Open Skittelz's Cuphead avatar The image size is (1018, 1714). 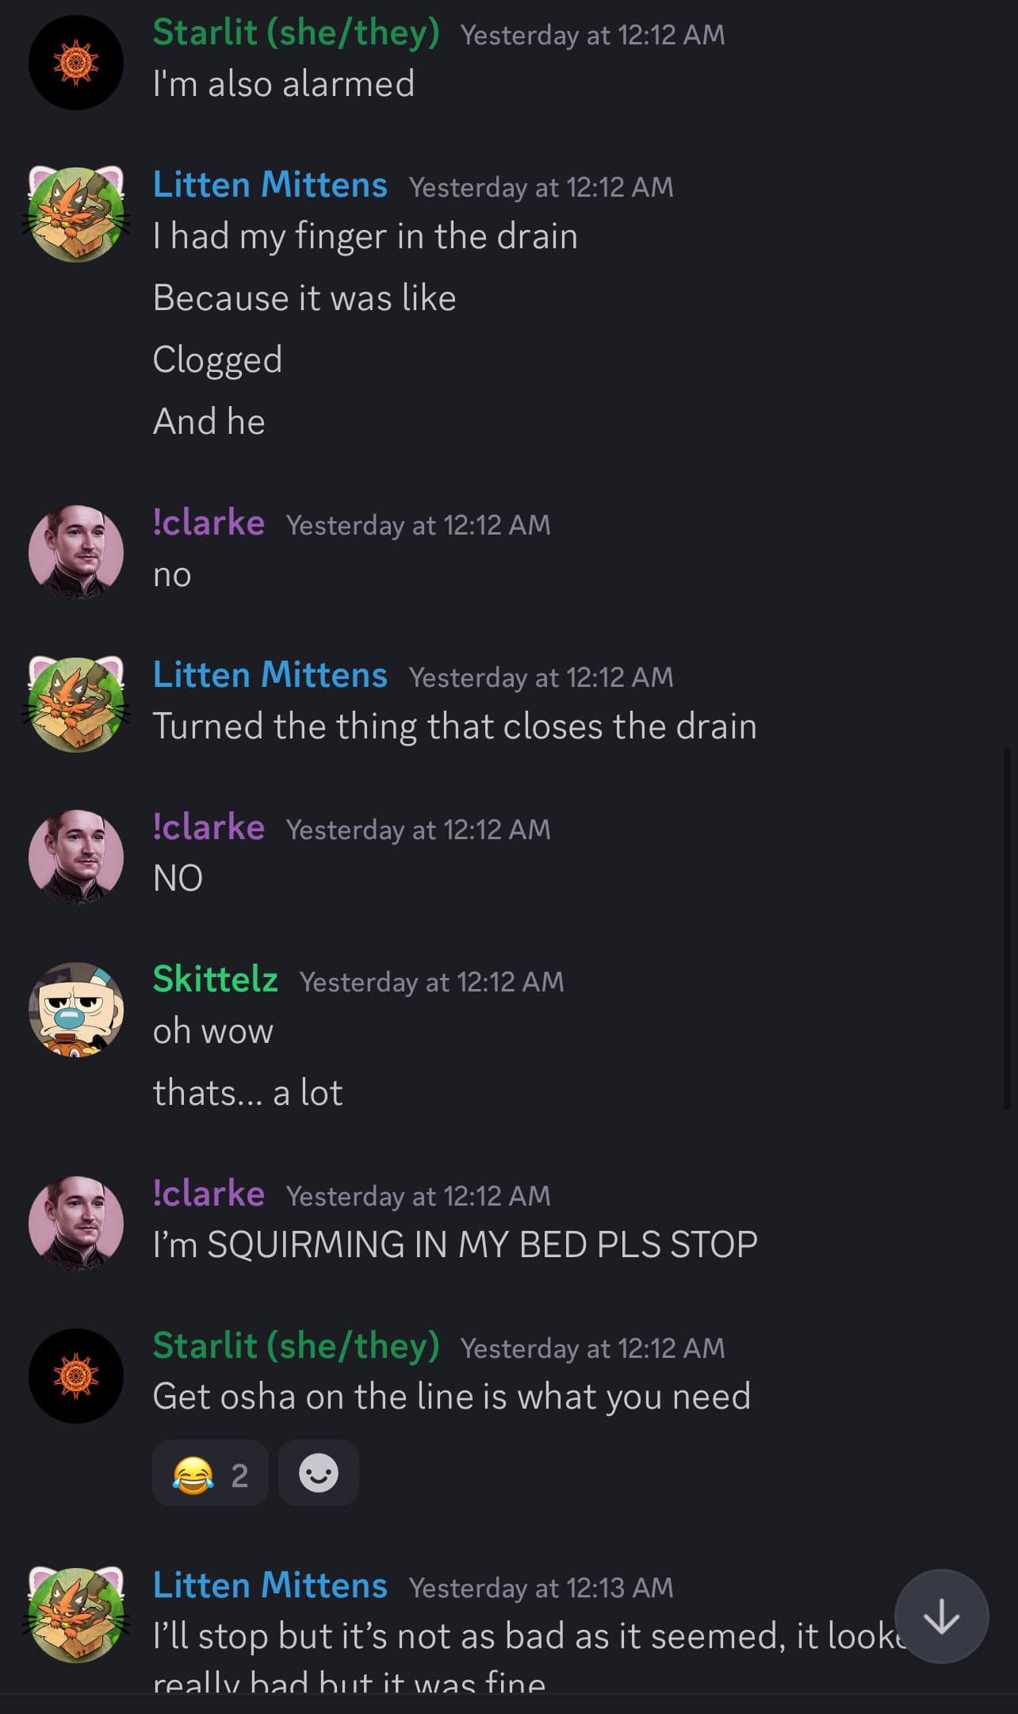76,1010
